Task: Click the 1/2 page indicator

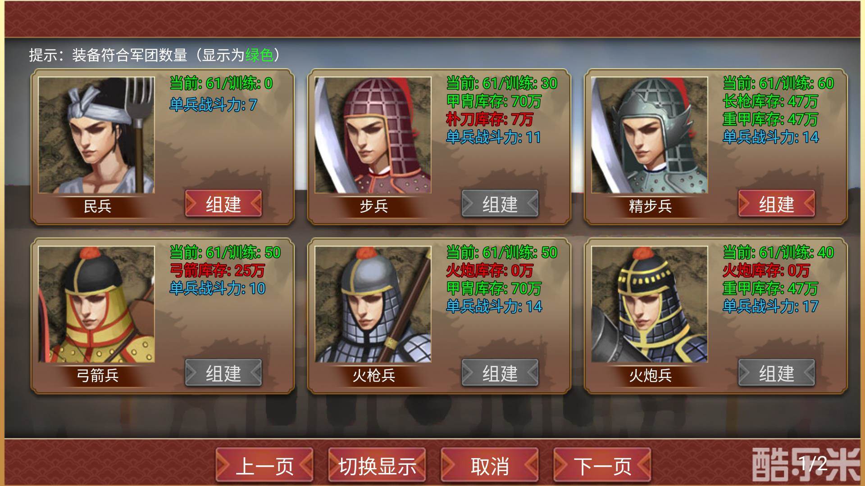Action: pos(813,463)
